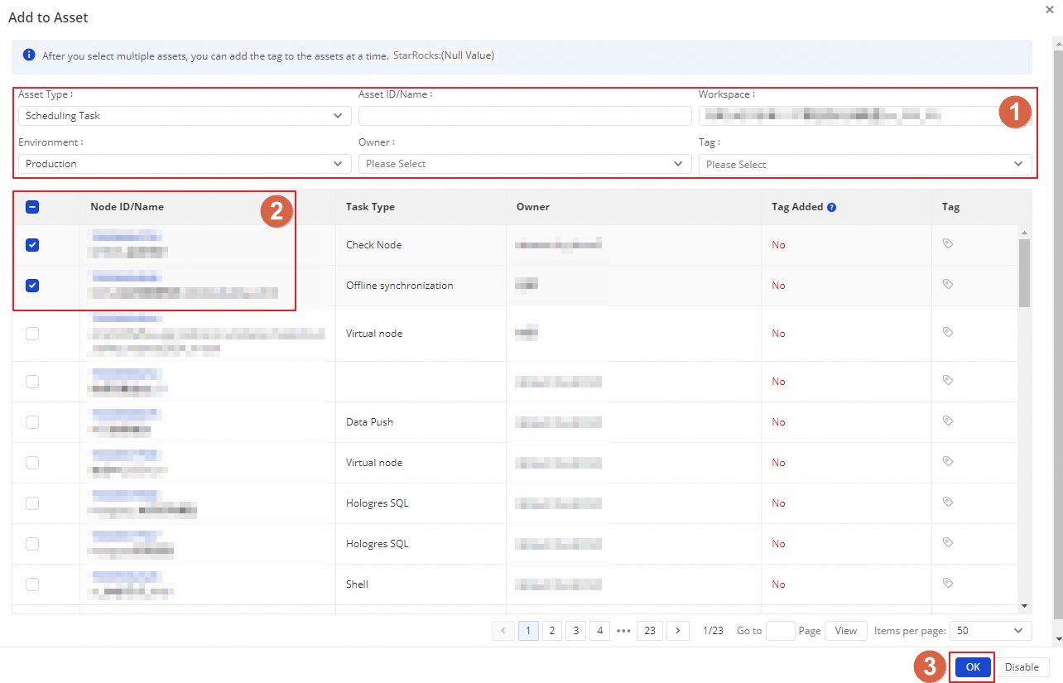Click the tag icon in the Data Push row
1063x683 pixels.
(x=948, y=421)
